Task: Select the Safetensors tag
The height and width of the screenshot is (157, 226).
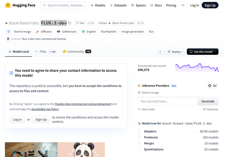Action: click(67, 32)
